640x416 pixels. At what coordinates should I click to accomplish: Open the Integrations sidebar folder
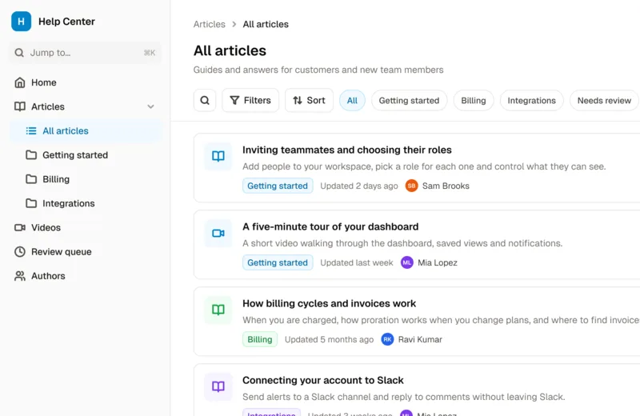[x=86, y=203]
